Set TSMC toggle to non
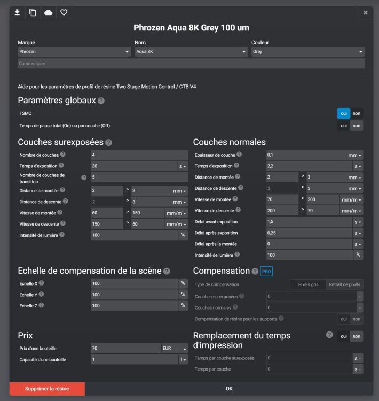The width and height of the screenshot is (379, 401). click(x=357, y=113)
